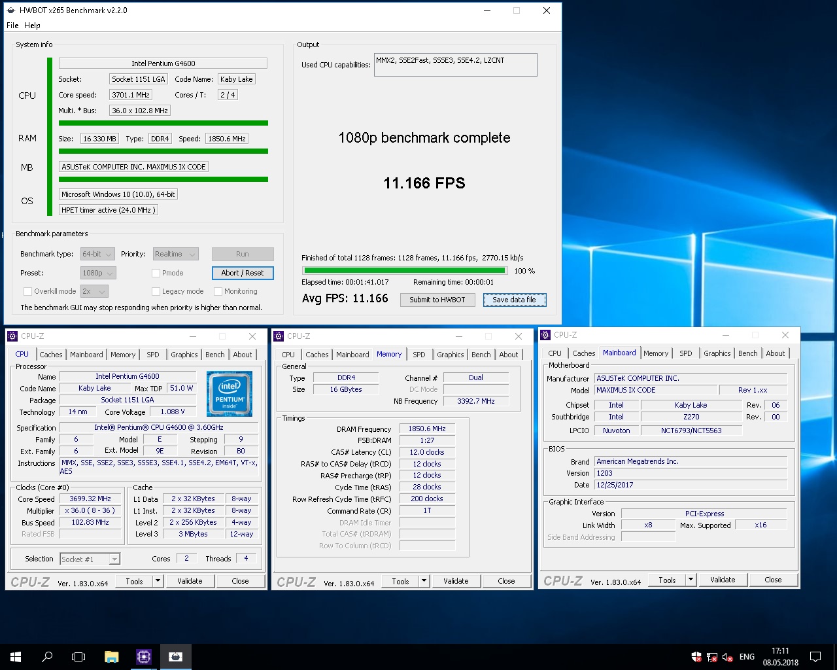Open the Action Center notifications icon
This screenshot has width=837, height=670.
pos(815,656)
